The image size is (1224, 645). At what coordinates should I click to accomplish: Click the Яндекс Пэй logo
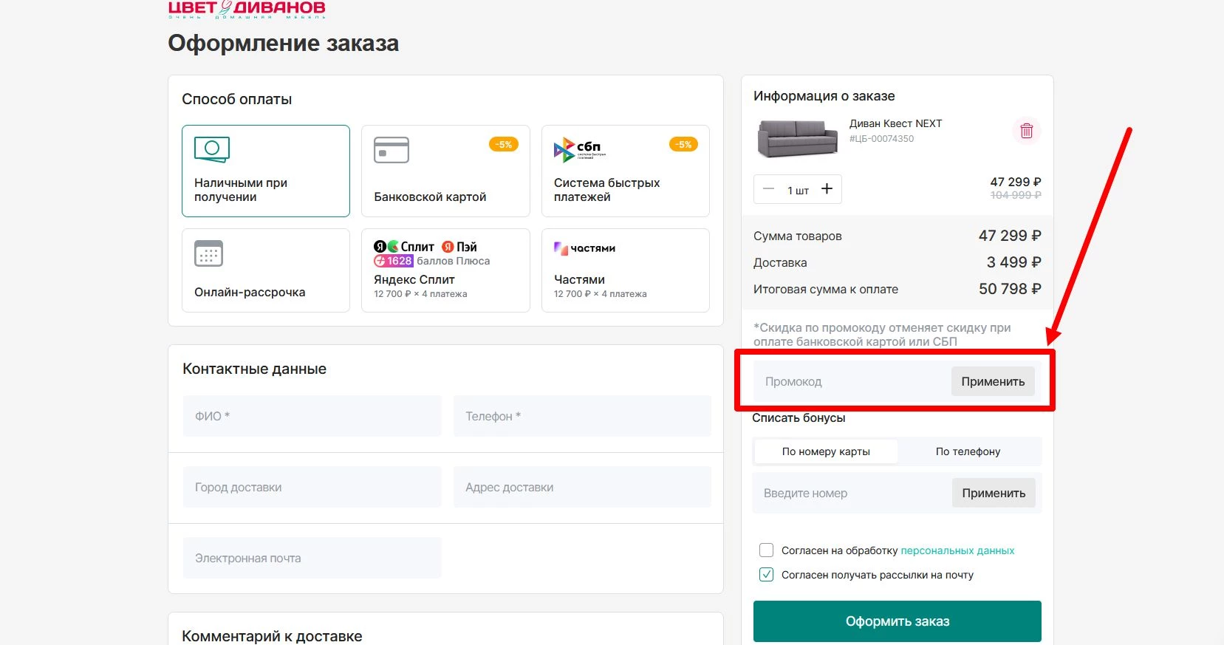pos(459,247)
